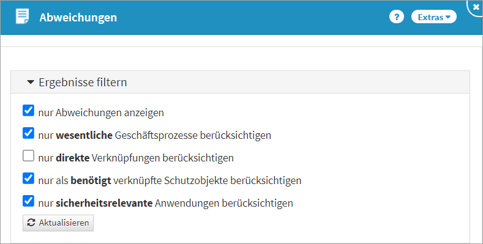This screenshot has width=483, height=244.
Task: Click the document icon beside Abweichungen
Action: (x=23, y=17)
